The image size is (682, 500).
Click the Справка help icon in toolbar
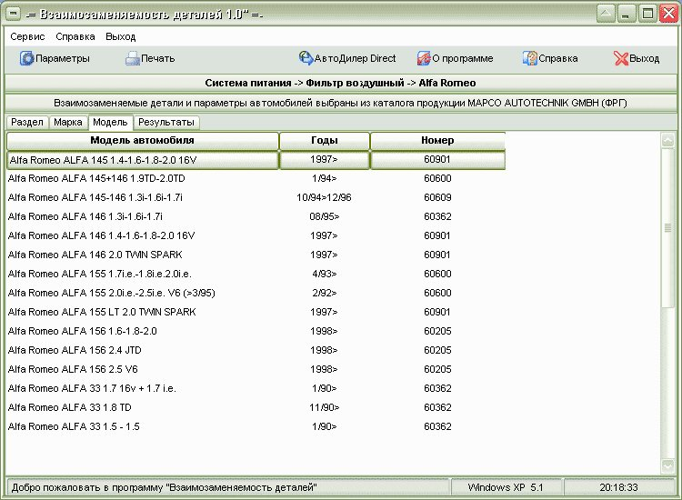(530, 58)
